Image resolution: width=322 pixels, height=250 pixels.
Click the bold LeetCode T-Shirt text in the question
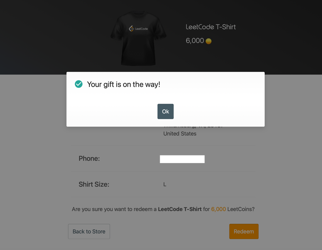point(180,209)
